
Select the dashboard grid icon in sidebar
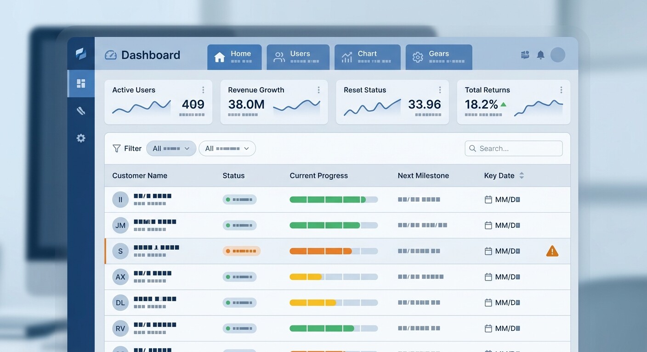pyautogui.click(x=81, y=83)
